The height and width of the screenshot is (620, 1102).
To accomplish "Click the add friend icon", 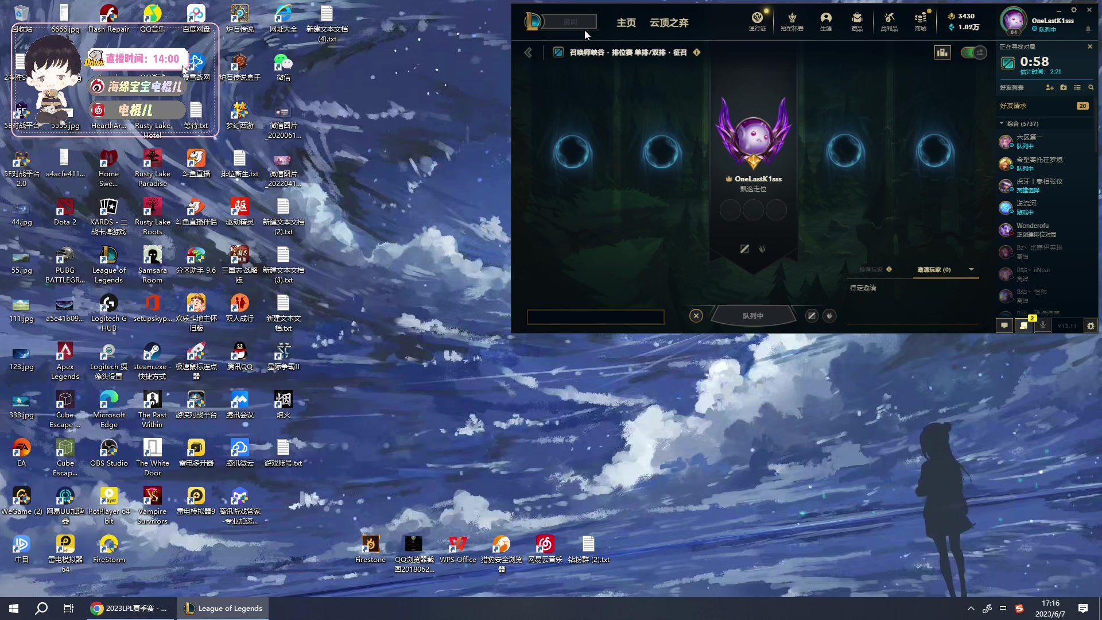I will (x=1050, y=87).
